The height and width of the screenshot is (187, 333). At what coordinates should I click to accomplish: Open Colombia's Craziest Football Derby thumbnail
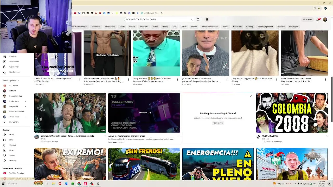(70, 113)
